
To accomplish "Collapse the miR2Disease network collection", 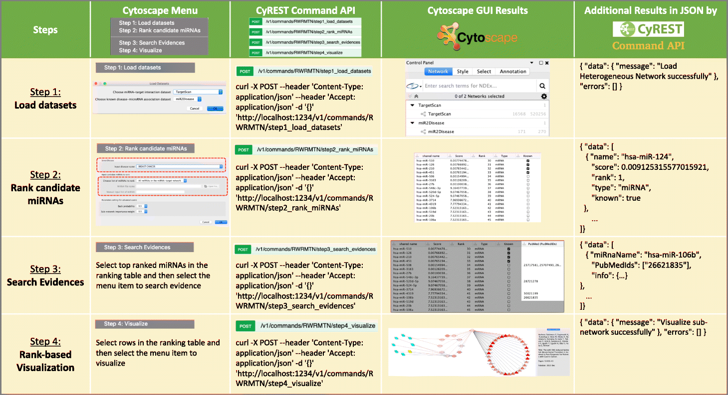I will tap(412, 123).
